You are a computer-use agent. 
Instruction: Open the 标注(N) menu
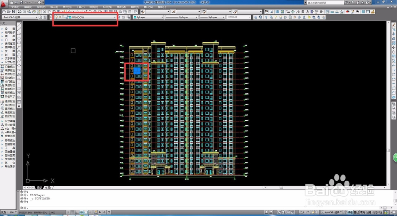[x=107, y=7]
